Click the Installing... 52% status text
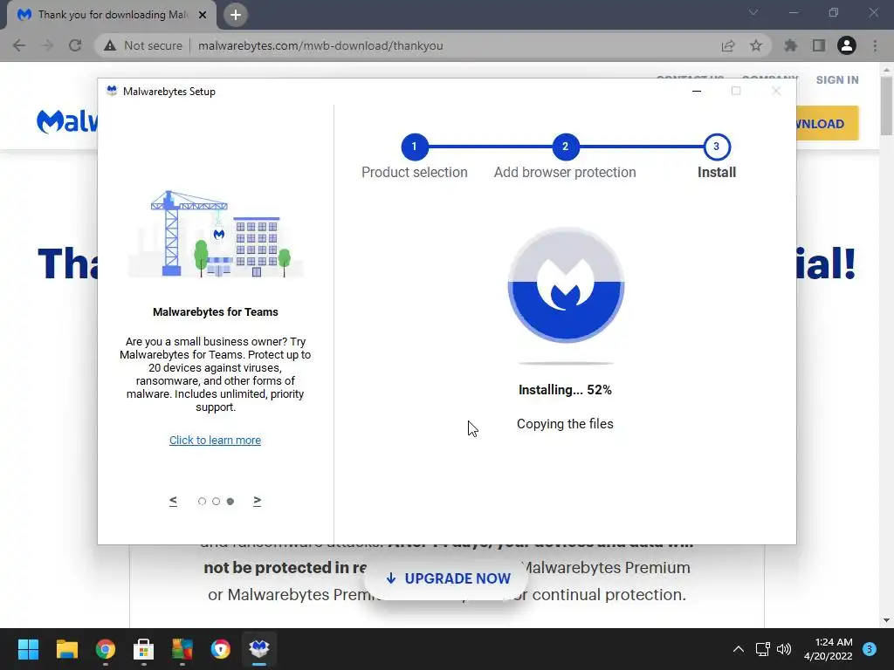This screenshot has height=670, width=894. 565,390
